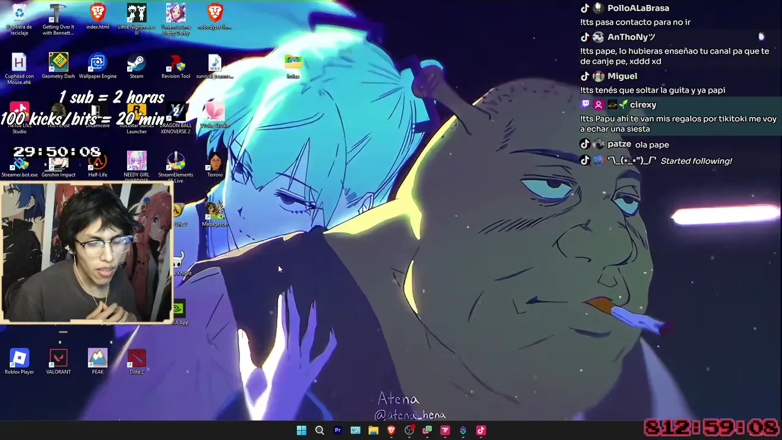Launch VALORANT desktop shortcut

pyautogui.click(x=59, y=361)
